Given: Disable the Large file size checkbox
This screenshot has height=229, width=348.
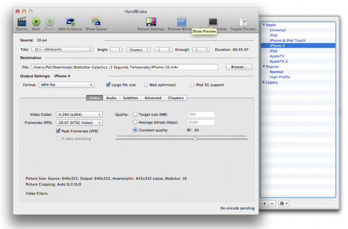Looking at the screenshot, I should coord(108,85).
